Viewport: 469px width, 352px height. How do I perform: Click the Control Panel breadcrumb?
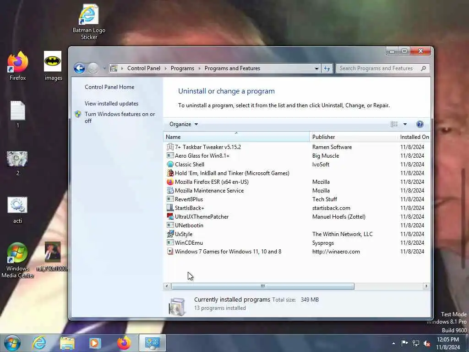tap(143, 68)
